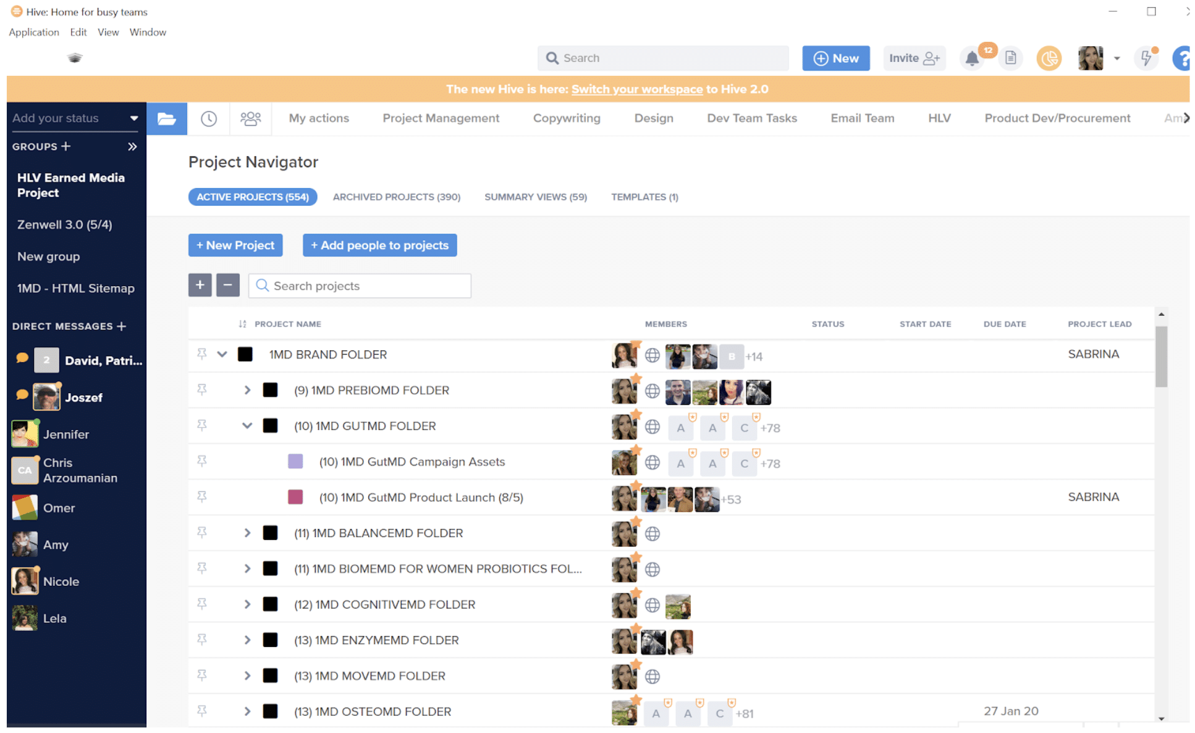Pin the (13) 1MD OSTEOMD FOLDER row
Viewport: 1195px width, 733px height.
(x=201, y=711)
